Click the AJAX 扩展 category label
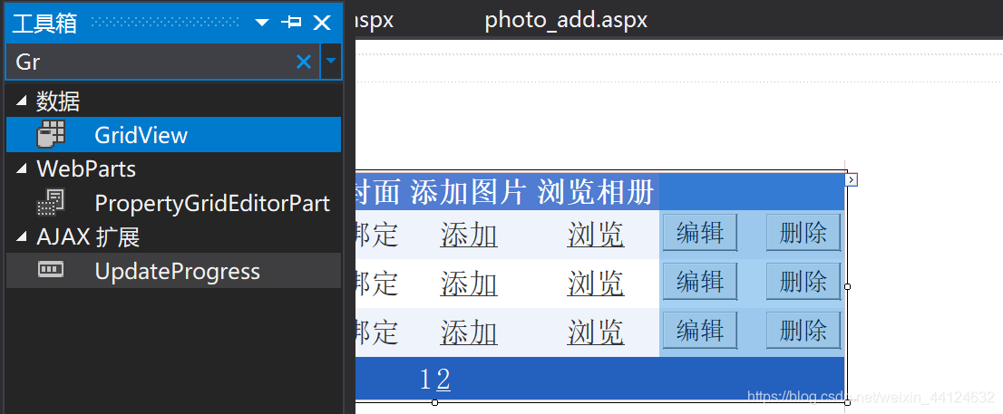 point(88,237)
